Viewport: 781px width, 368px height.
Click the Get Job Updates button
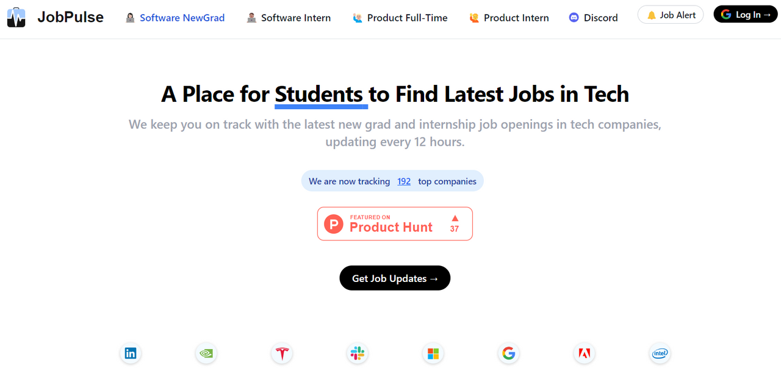(395, 278)
